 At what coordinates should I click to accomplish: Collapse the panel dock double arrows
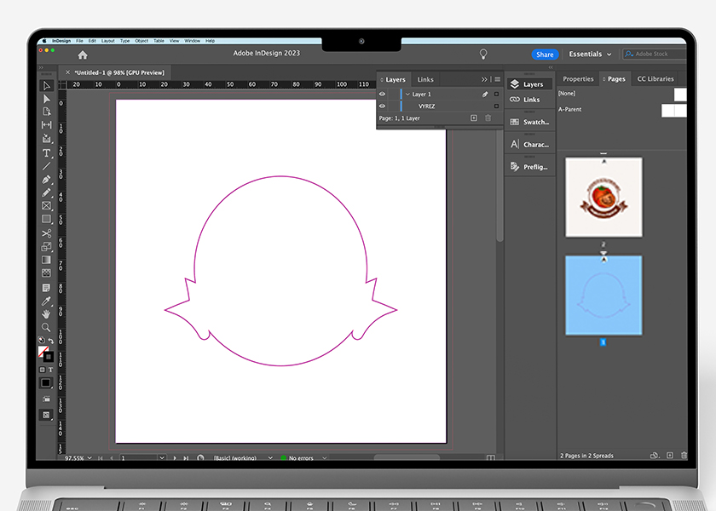[551, 67]
